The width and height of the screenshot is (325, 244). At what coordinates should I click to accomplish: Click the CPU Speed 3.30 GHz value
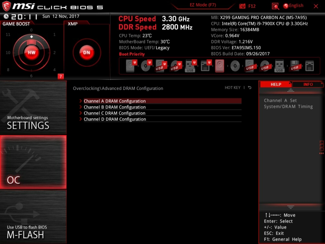pyautogui.click(x=175, y=19)
